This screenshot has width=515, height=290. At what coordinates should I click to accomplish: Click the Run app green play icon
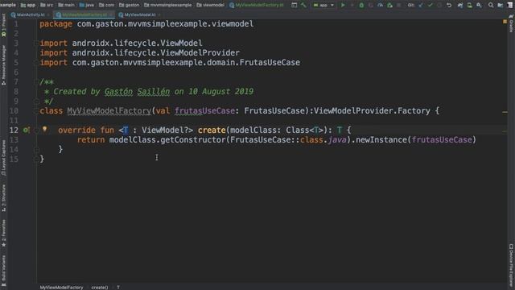click(343, 5)
